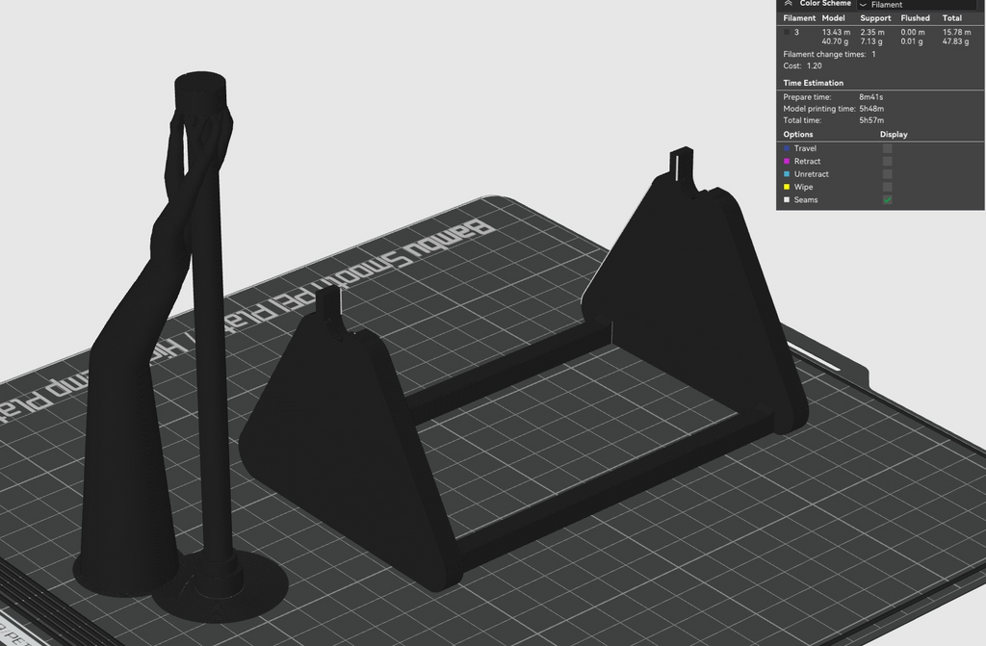Screen dimensions: 986x646
Task: Select the Travel option label
Action: pos(805,148)
